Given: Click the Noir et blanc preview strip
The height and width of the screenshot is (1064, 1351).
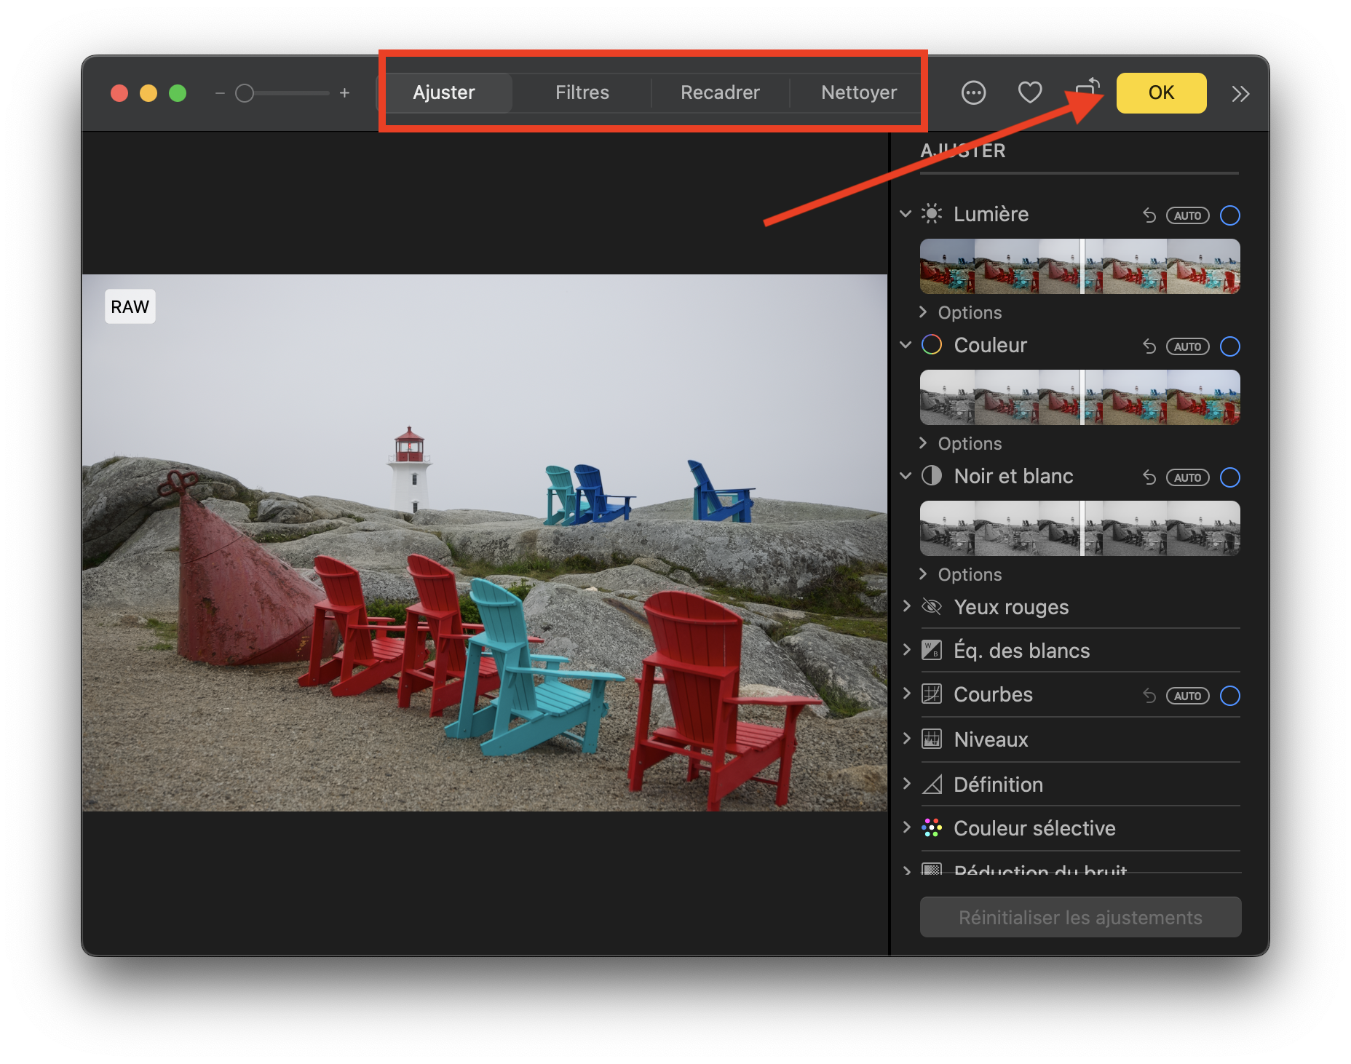Looking at the screenshot, I should tap(1079, 528).
